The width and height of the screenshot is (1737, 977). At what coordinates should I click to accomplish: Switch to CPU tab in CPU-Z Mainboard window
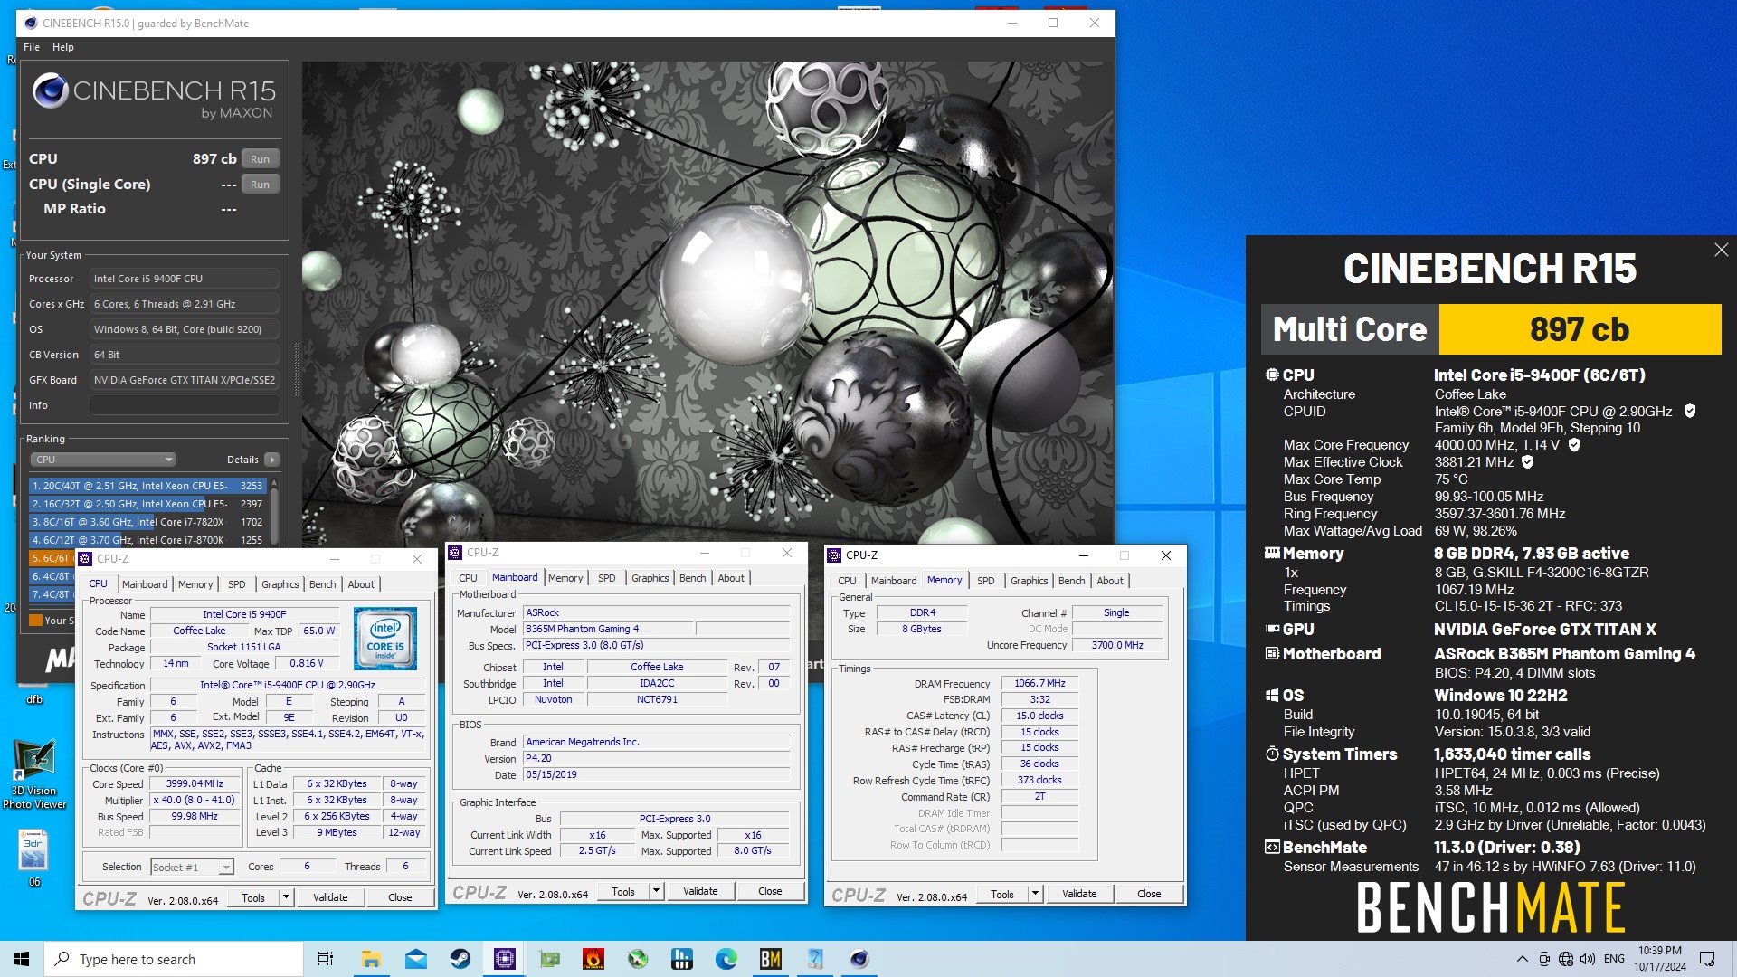[468, 578]
